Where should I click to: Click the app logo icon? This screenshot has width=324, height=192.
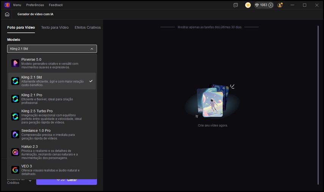[6, 5]
